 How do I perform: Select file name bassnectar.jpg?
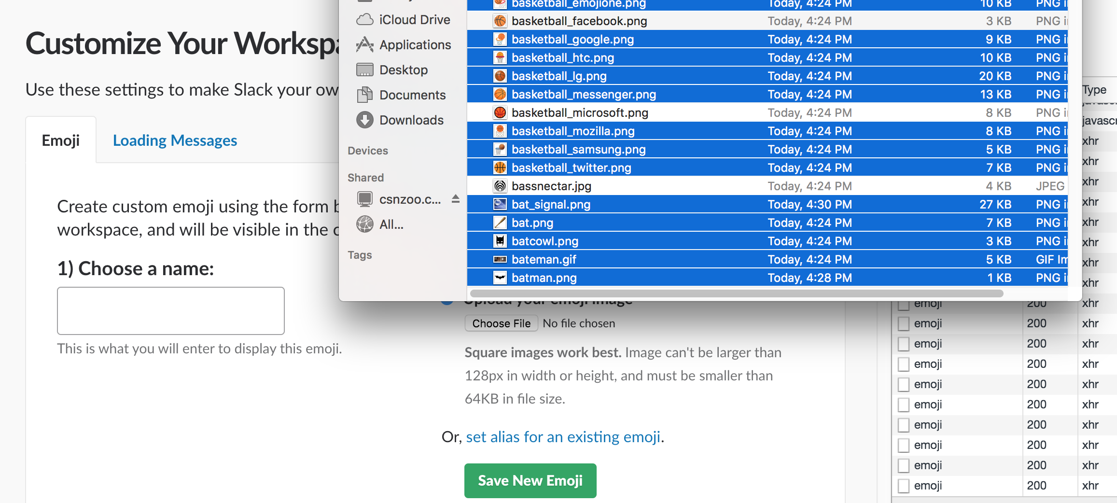point(551,186)
